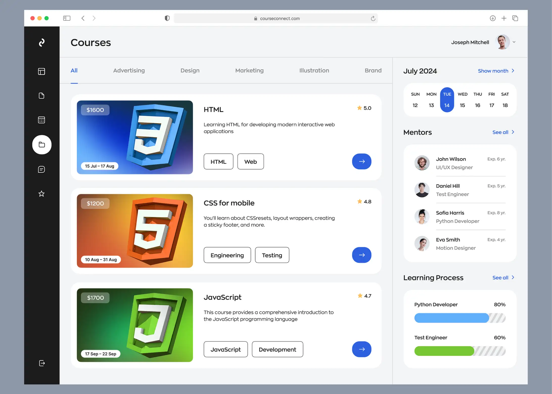Click the Python Developer progress bar
552x394 pixels.
click(x=460, y=318)
